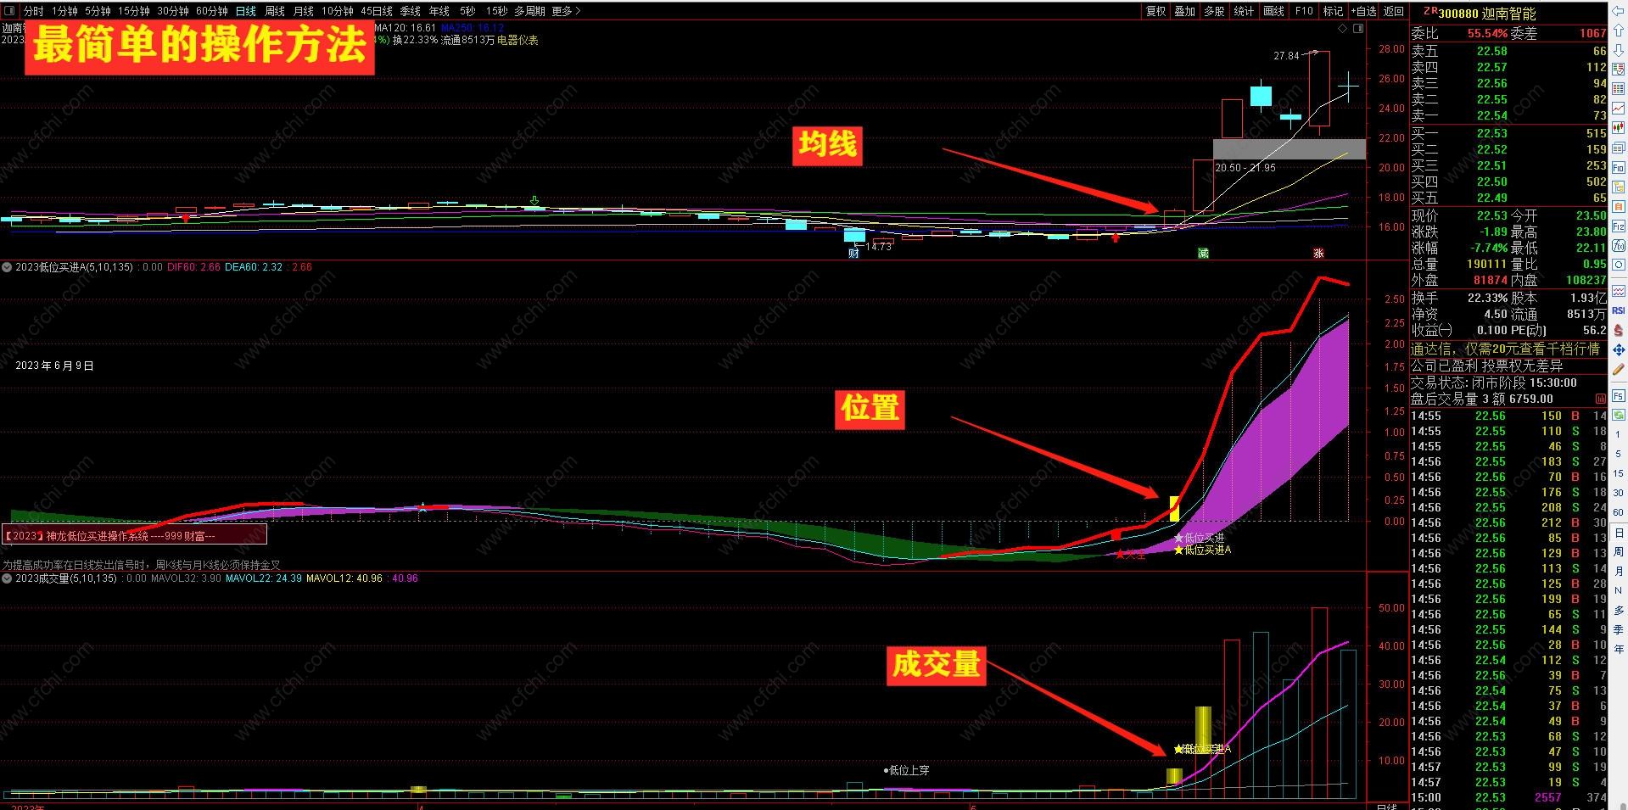Click the 财 marker below the candlesticks
The width and height of the screenshot is (1628, 810).
coord(853,253)
